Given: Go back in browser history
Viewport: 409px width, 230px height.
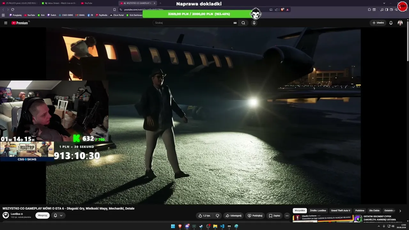Looking at the screenshot, I should (4, 10).
